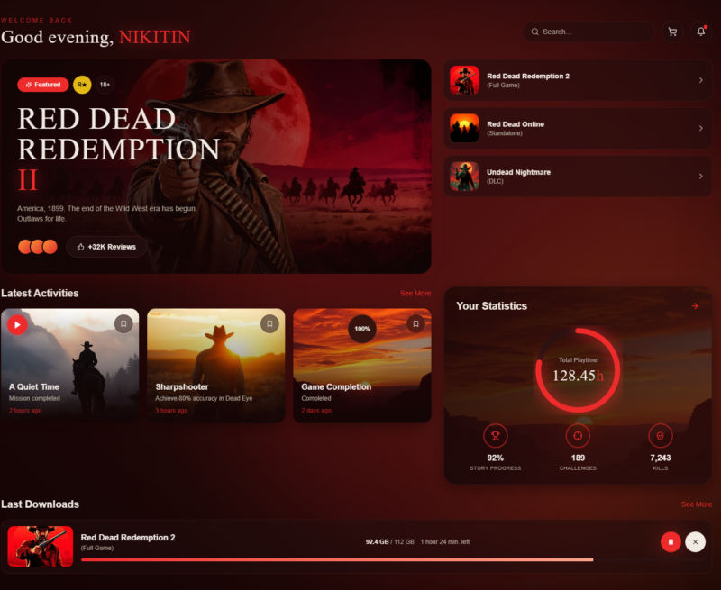Click Red Dead Redemption 2 list thumbnail

point(464,80)
